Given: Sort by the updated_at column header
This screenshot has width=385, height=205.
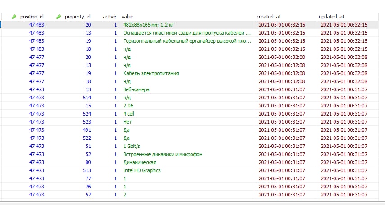Looking at the screenshot, I should coord(331,17).
